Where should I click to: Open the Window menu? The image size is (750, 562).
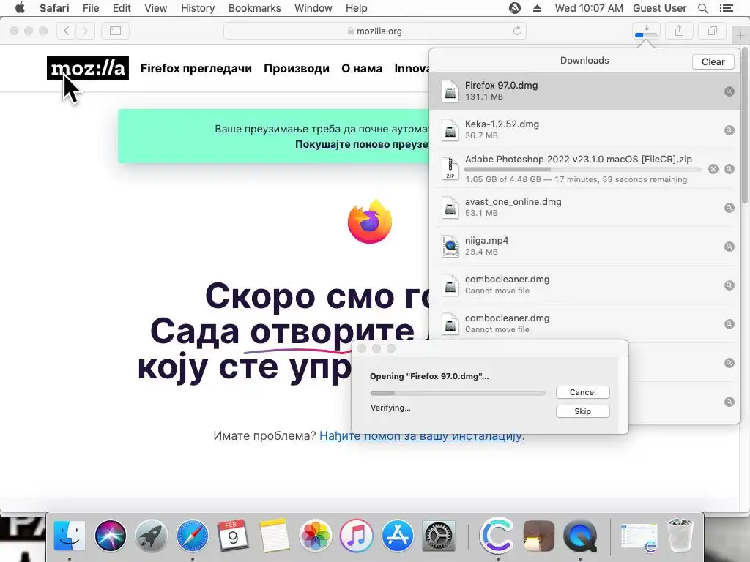(313, 8)
